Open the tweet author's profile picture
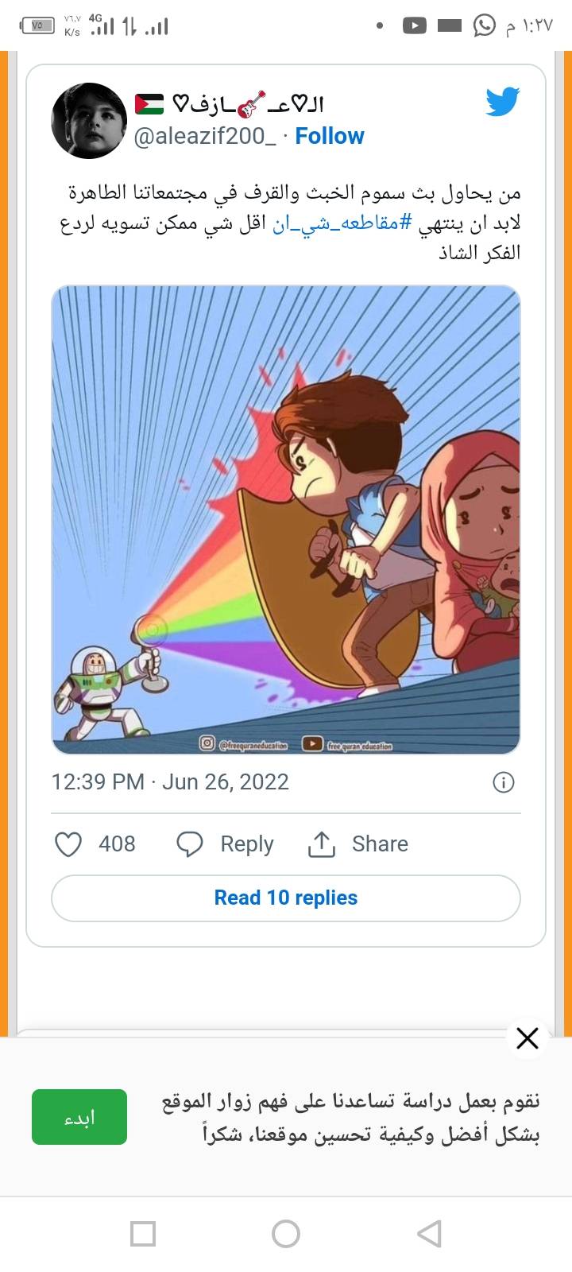572x1272 pixels. click(x=89, y=121)
